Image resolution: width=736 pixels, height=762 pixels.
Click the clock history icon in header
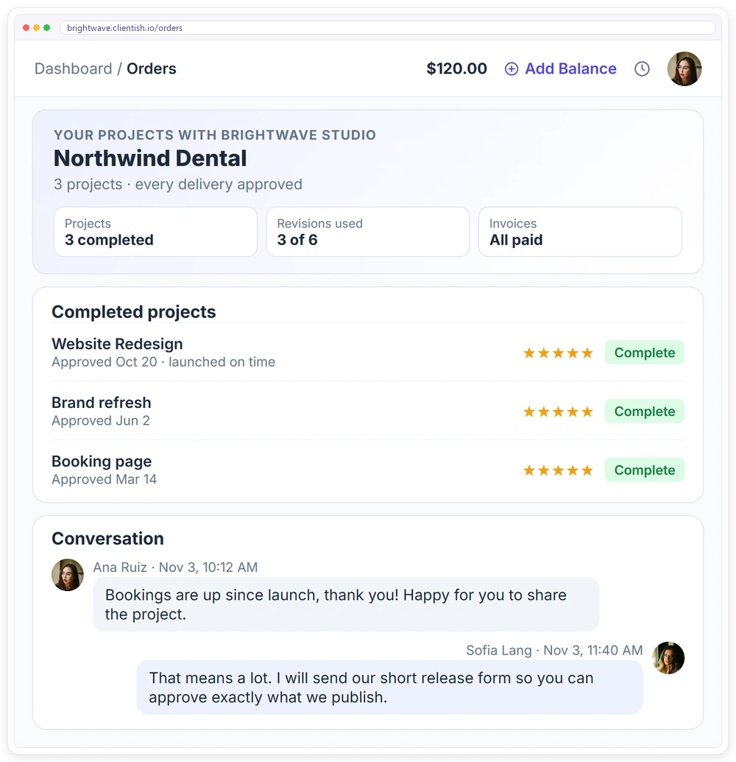642,69
